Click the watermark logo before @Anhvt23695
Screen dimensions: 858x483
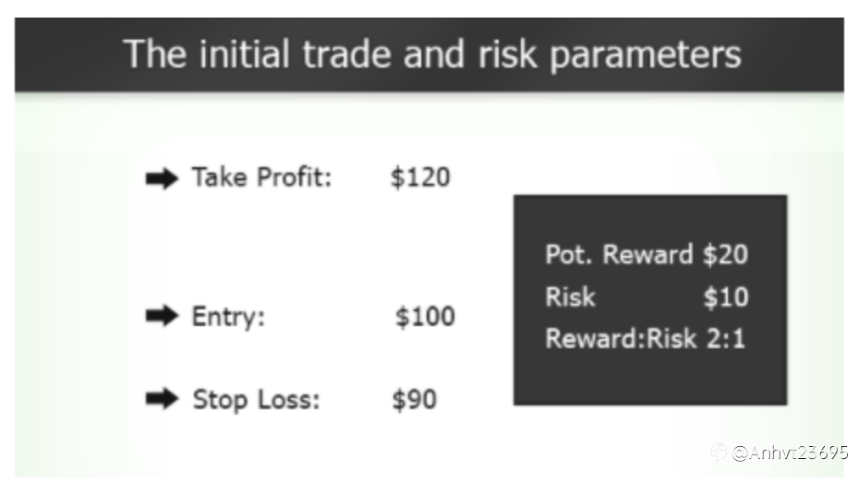[719, 452]
